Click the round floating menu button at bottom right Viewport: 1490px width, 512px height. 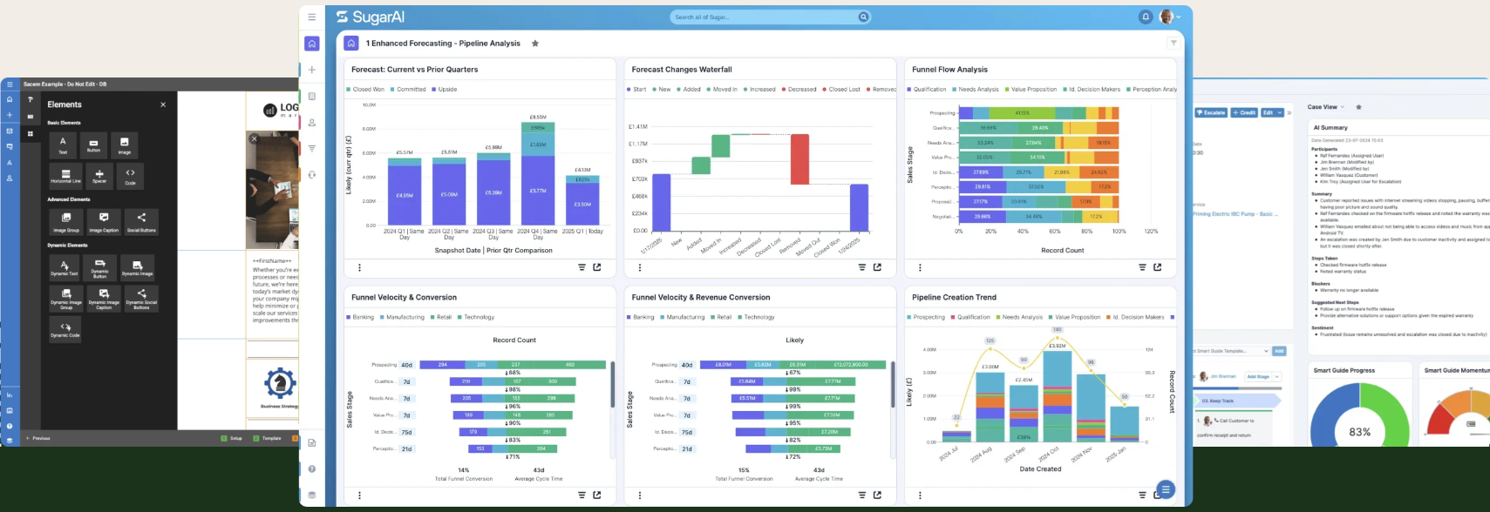tap(1166, 489)
